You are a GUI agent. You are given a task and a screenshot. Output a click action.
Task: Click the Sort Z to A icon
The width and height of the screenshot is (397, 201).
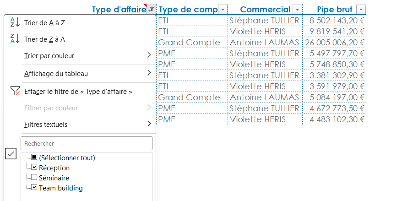click(15, 39)
